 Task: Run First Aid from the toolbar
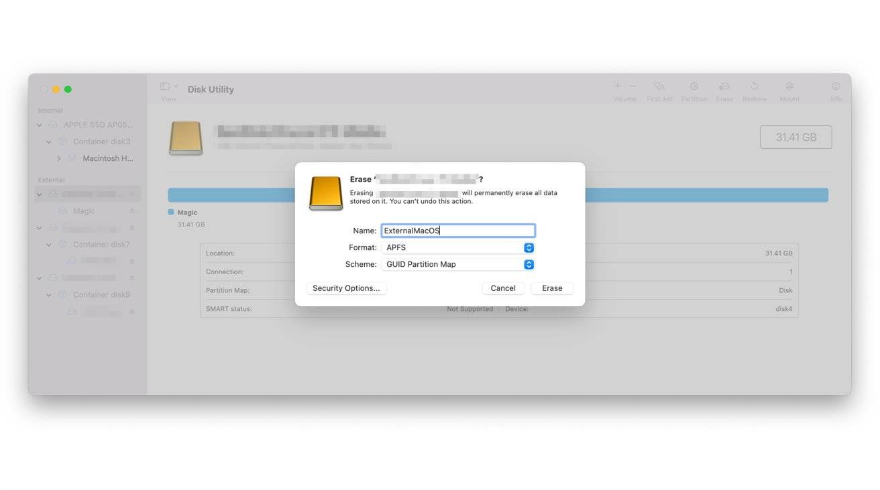[659, 89]
